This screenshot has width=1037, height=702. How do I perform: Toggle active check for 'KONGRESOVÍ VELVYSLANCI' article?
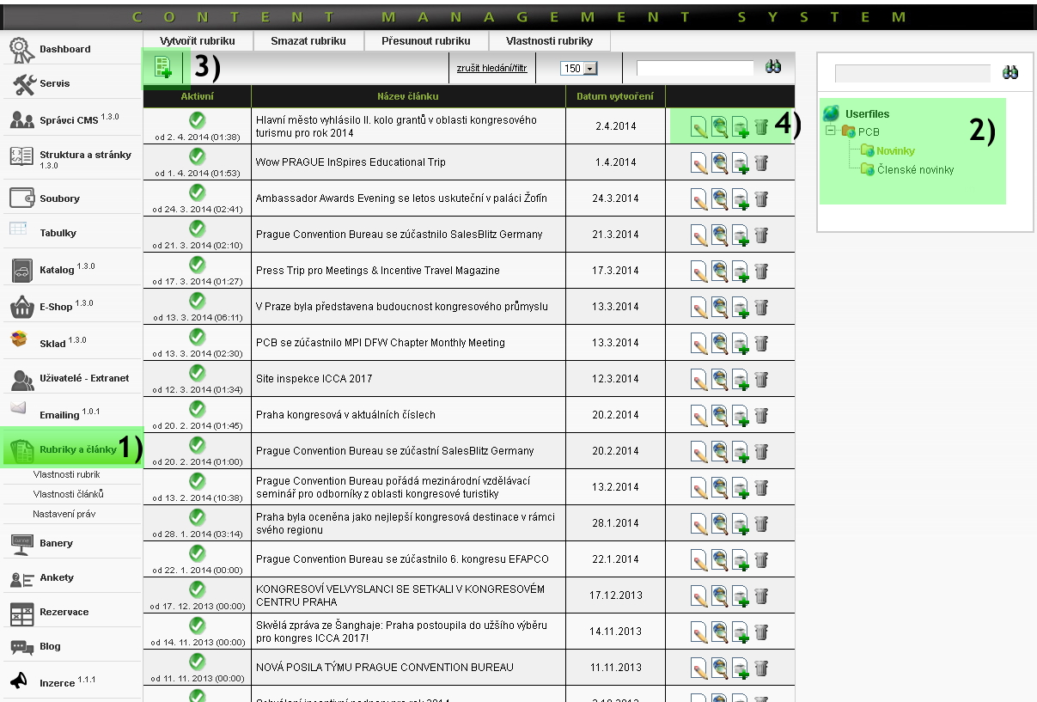click(197, 589)
